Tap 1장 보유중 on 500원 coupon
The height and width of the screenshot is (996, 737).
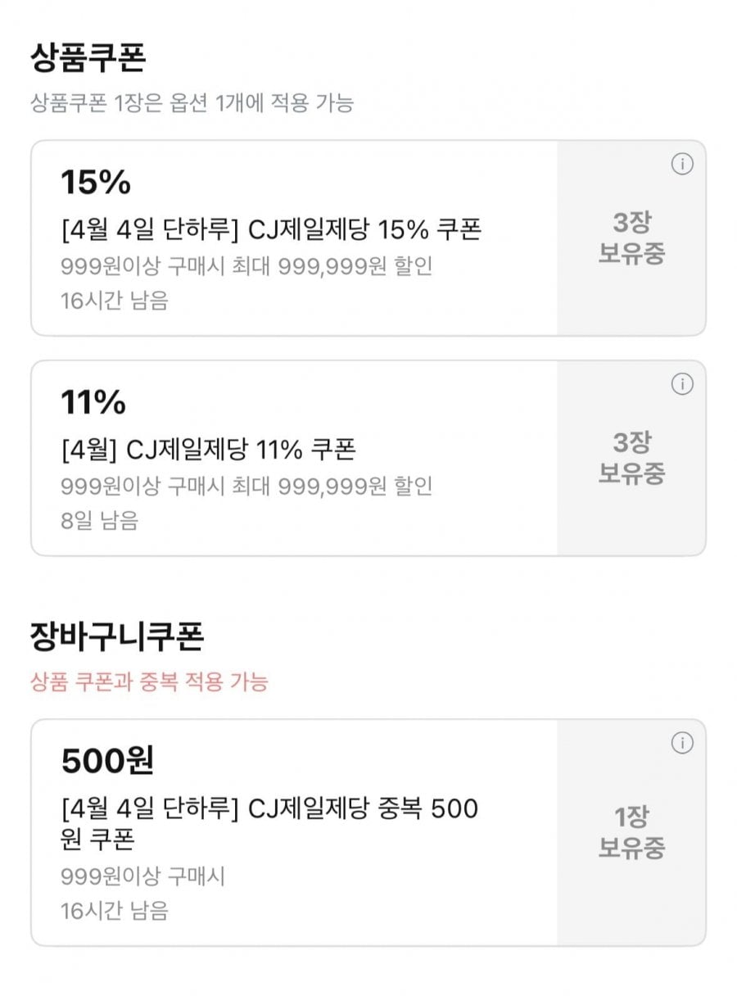(631, 831)
